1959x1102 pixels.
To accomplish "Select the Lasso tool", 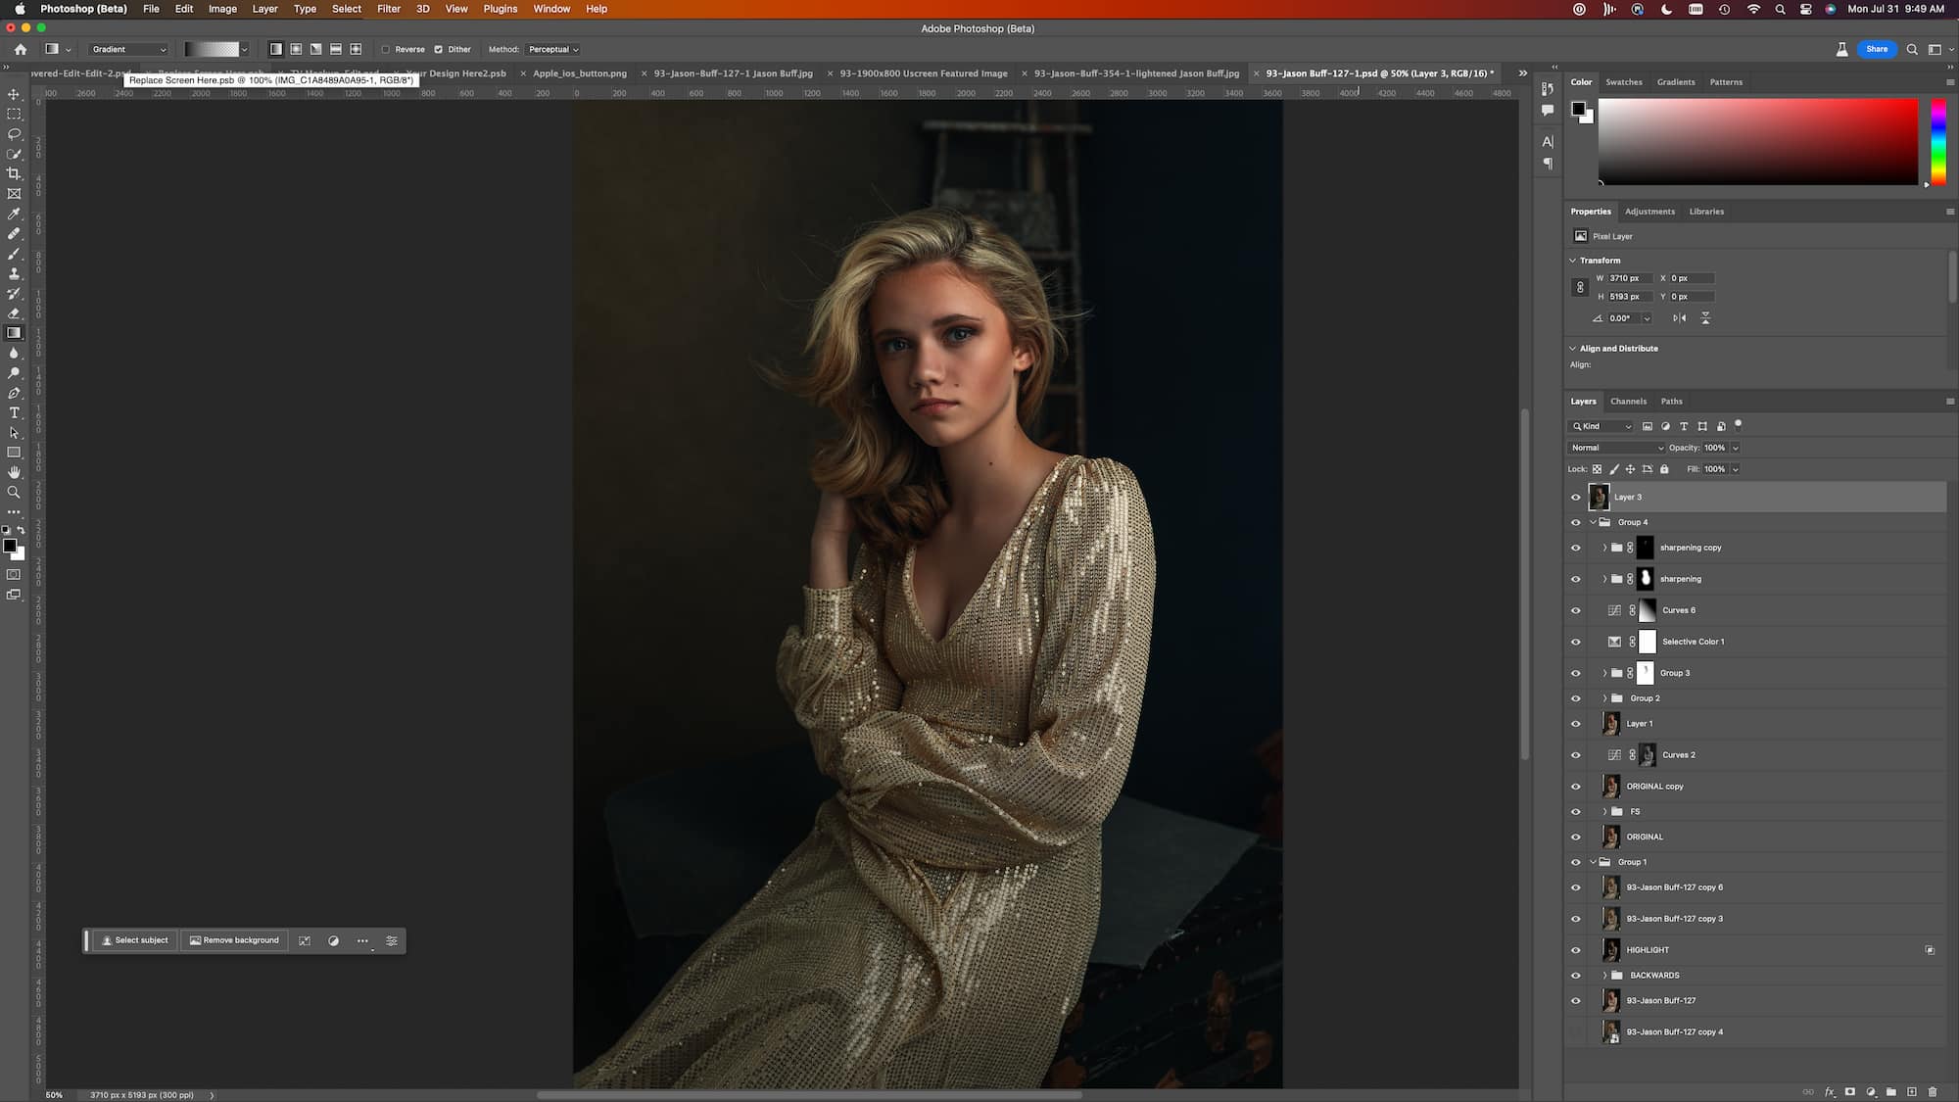I will point(14,134).
